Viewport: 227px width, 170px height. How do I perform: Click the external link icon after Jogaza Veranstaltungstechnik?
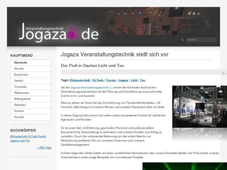coord(111,88)
